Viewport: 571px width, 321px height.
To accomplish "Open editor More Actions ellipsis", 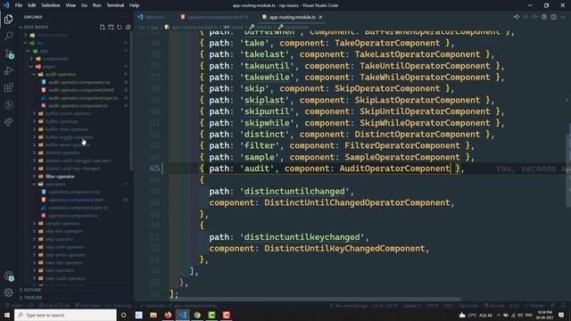I will 563,17.
